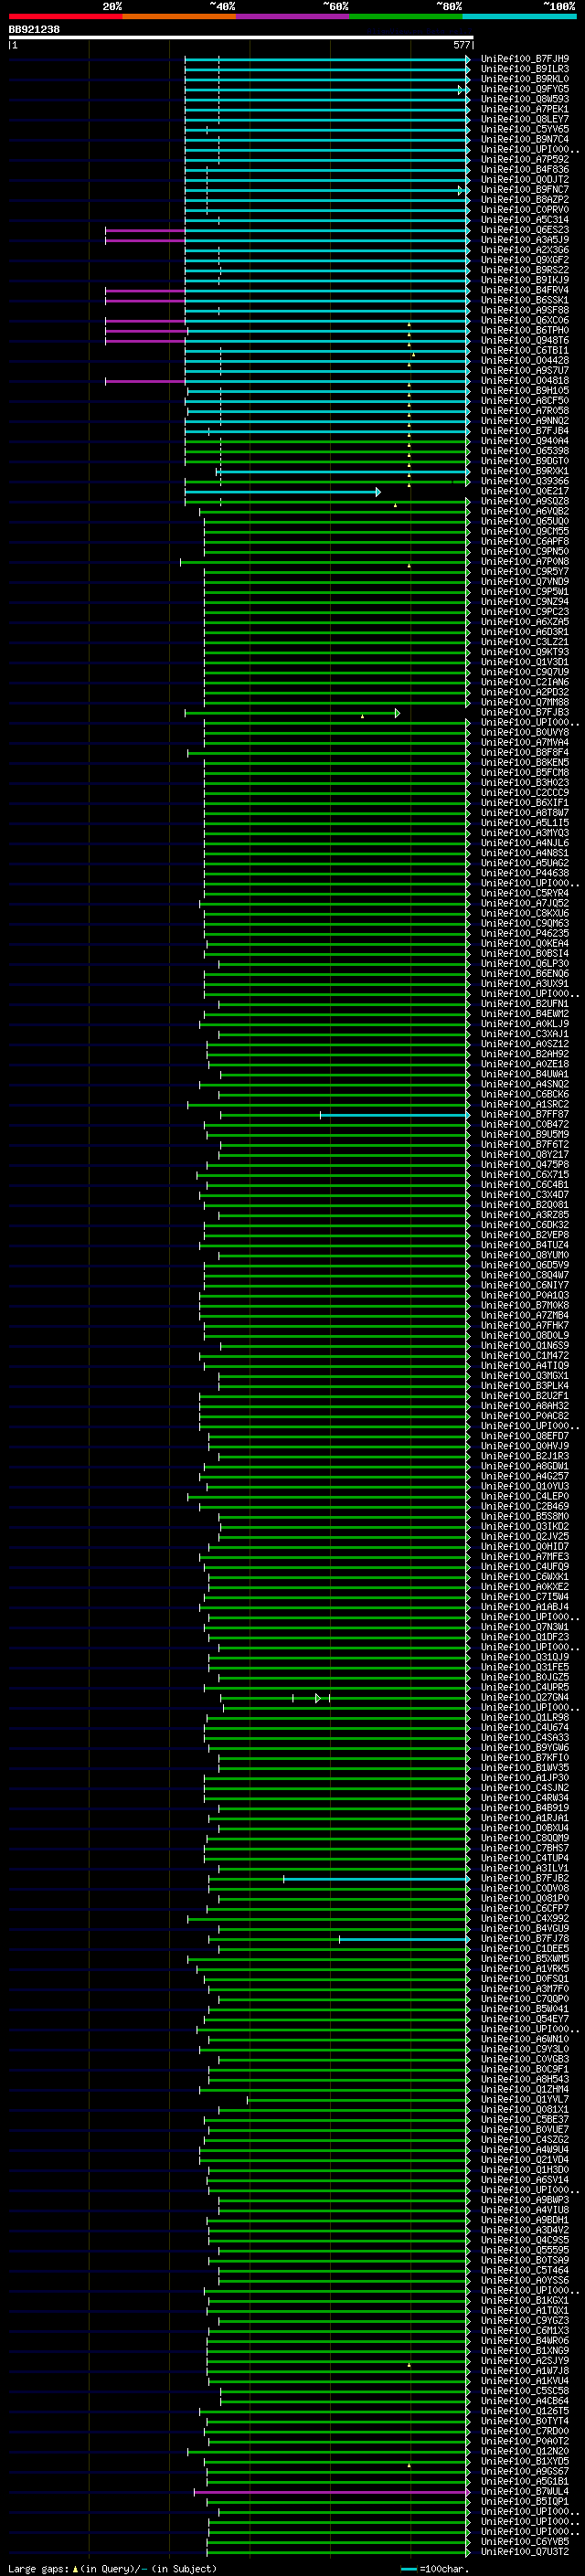Select hit label UniRef100_A9BDH1
Screen dimensions: 585x2576
point(525,2220)
